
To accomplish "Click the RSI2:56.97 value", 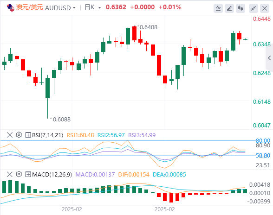I will coord(111,135).
